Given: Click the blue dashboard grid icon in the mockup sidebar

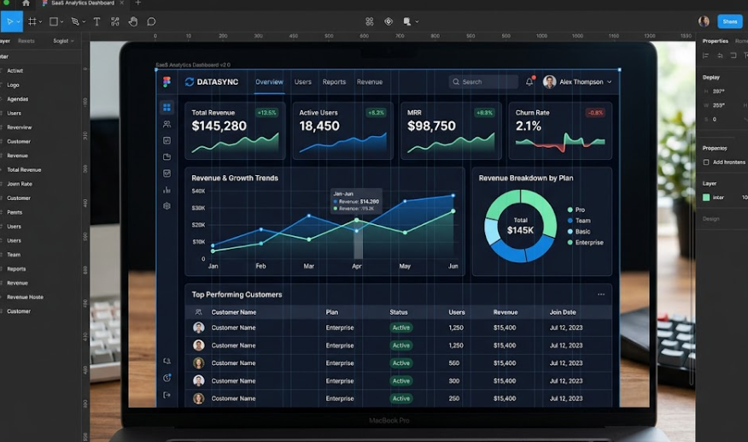Looking at the screenshot, I should 167,107.
